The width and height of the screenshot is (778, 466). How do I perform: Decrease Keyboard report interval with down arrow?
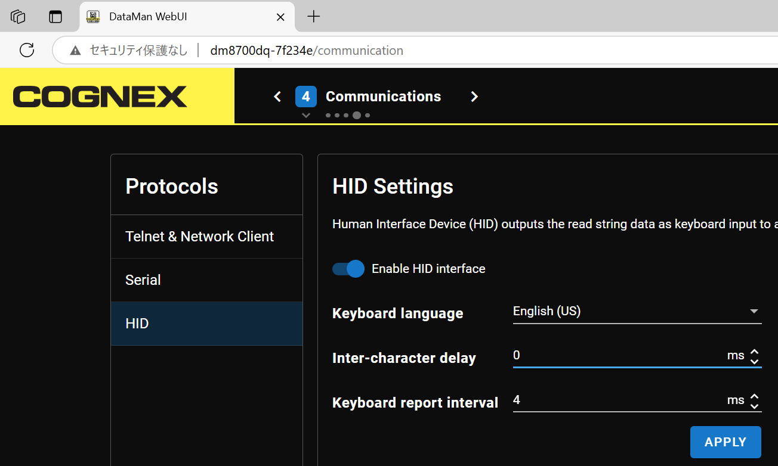click(754, 406)
